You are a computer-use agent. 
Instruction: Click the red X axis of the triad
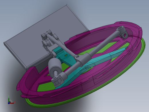[x=12, y=103]
